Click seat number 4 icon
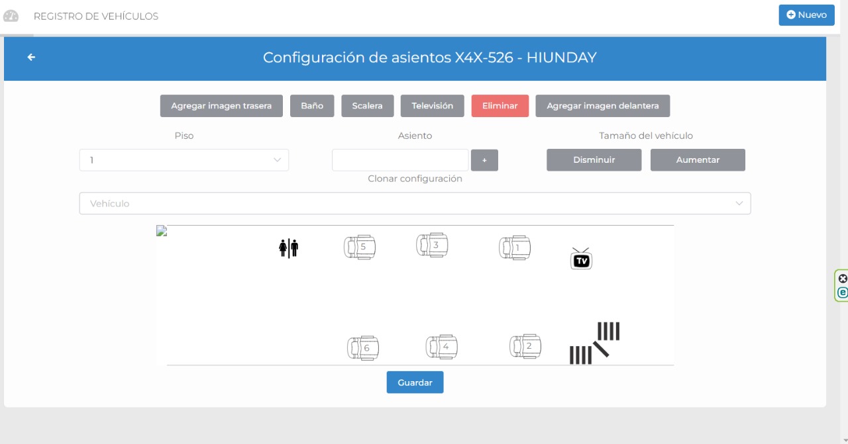The image size is (848, 444). pyautogui.click(x=442, y=347)
